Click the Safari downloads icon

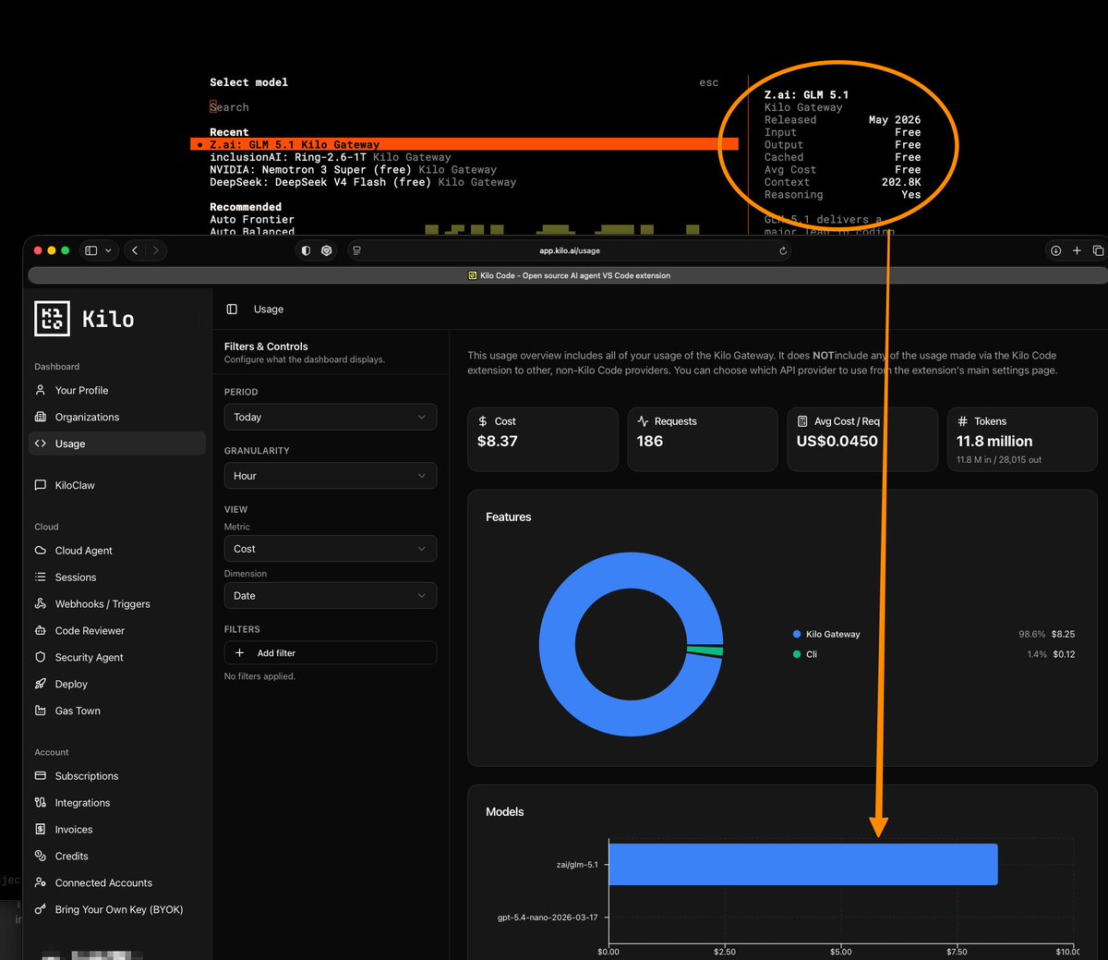point(1055,250)
